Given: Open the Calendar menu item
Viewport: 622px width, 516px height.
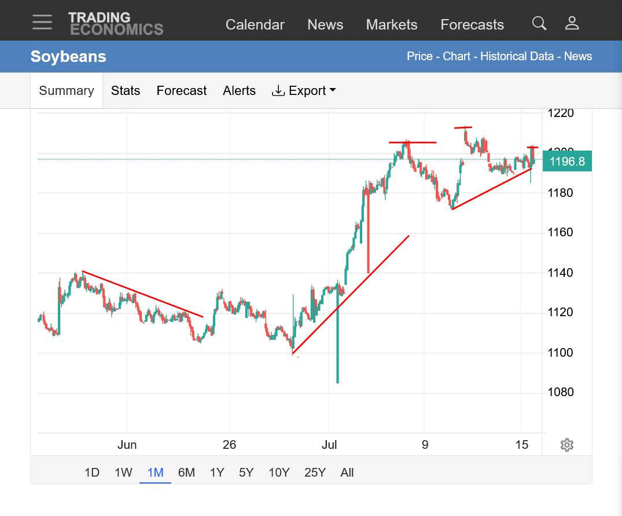Looking at the screenshot, I should click(255, 24).
